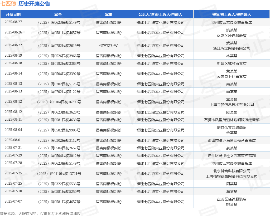Image resolution: width=270 pixels, height=216 pixels.
Task: Click defendant 新建区林欣百货店
Action: click(232, 63)
